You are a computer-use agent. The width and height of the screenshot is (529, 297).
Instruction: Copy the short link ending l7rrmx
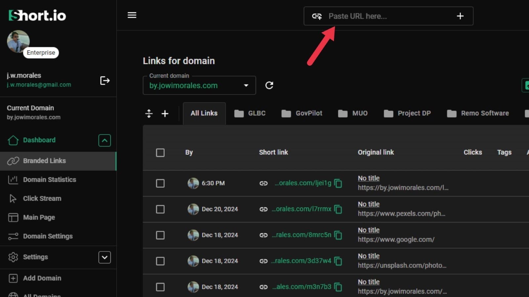(x=338, y=209)
